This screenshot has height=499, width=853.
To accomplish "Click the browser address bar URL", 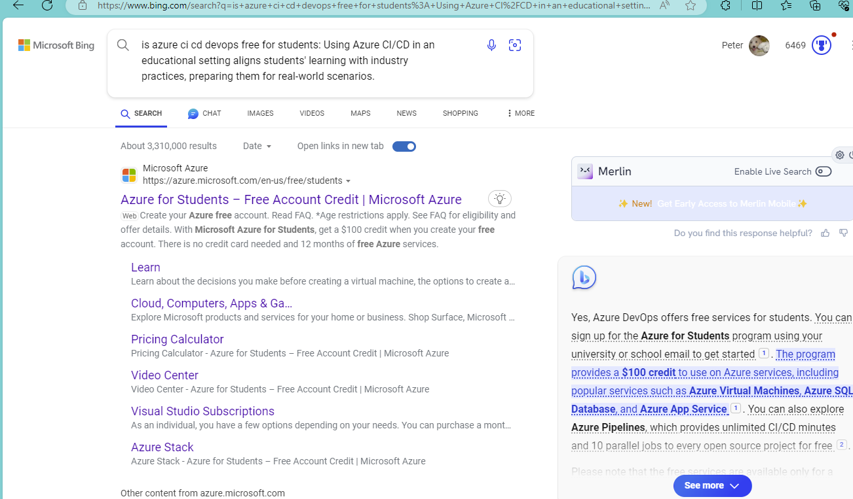I will 374,5.
